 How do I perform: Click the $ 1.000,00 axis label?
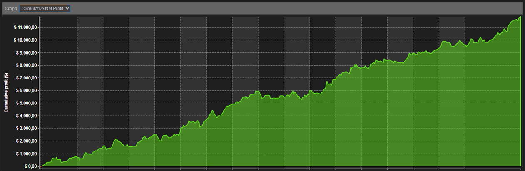[27, 154]
